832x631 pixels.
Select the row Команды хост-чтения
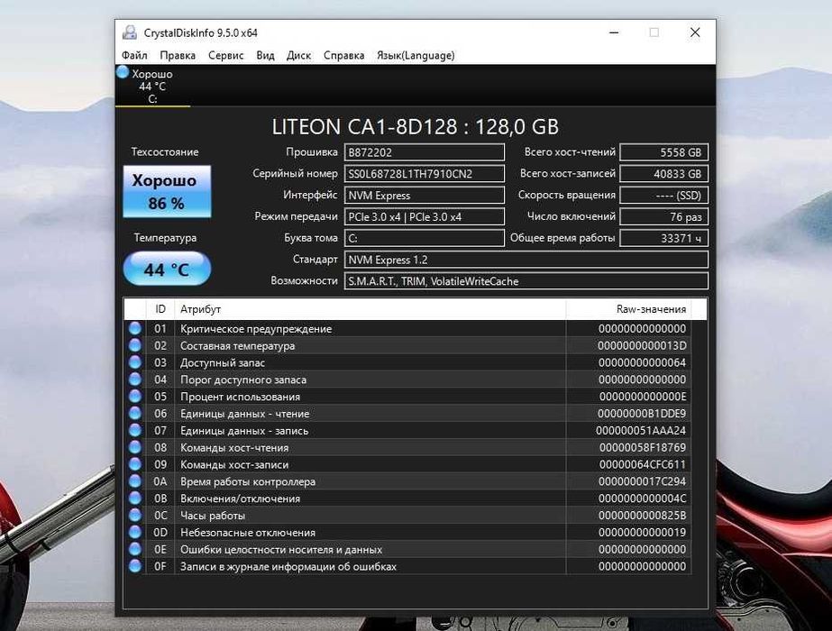(x=407, y=447)
